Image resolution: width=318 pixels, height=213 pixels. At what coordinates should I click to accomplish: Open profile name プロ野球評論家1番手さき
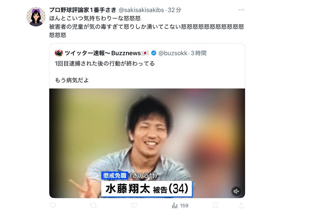click(x=83, y=10)
